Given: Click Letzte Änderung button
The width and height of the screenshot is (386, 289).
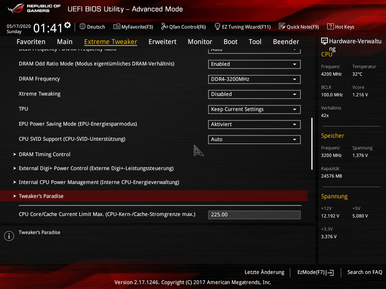Looking at the screenshot, I should coord(264,272).
